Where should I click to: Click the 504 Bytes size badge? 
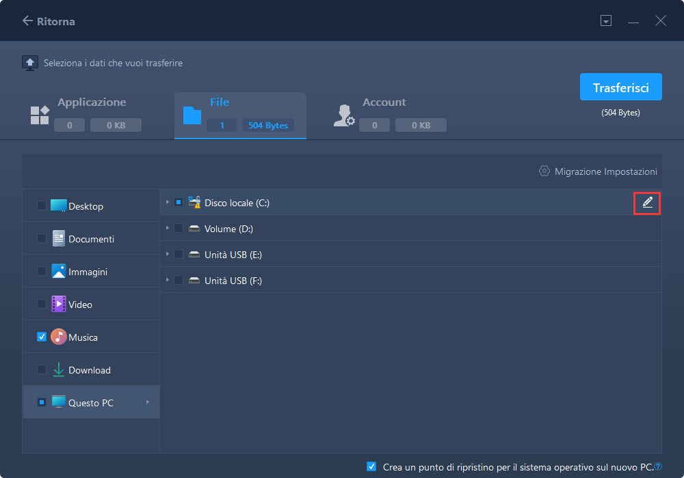pos(268,126)
